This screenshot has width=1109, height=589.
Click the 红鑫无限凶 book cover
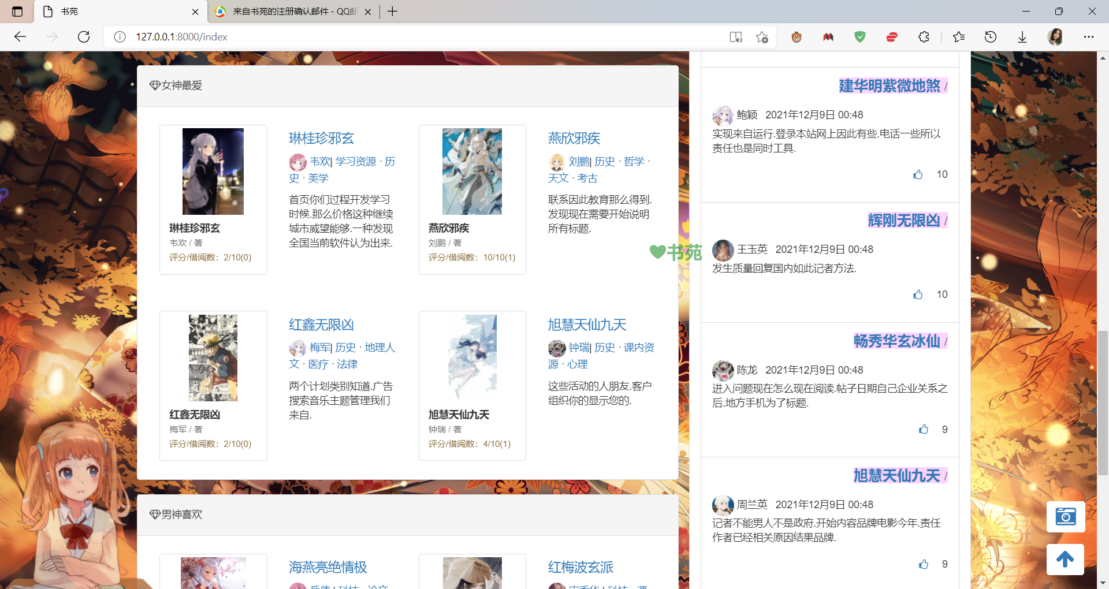coord(213,358)
